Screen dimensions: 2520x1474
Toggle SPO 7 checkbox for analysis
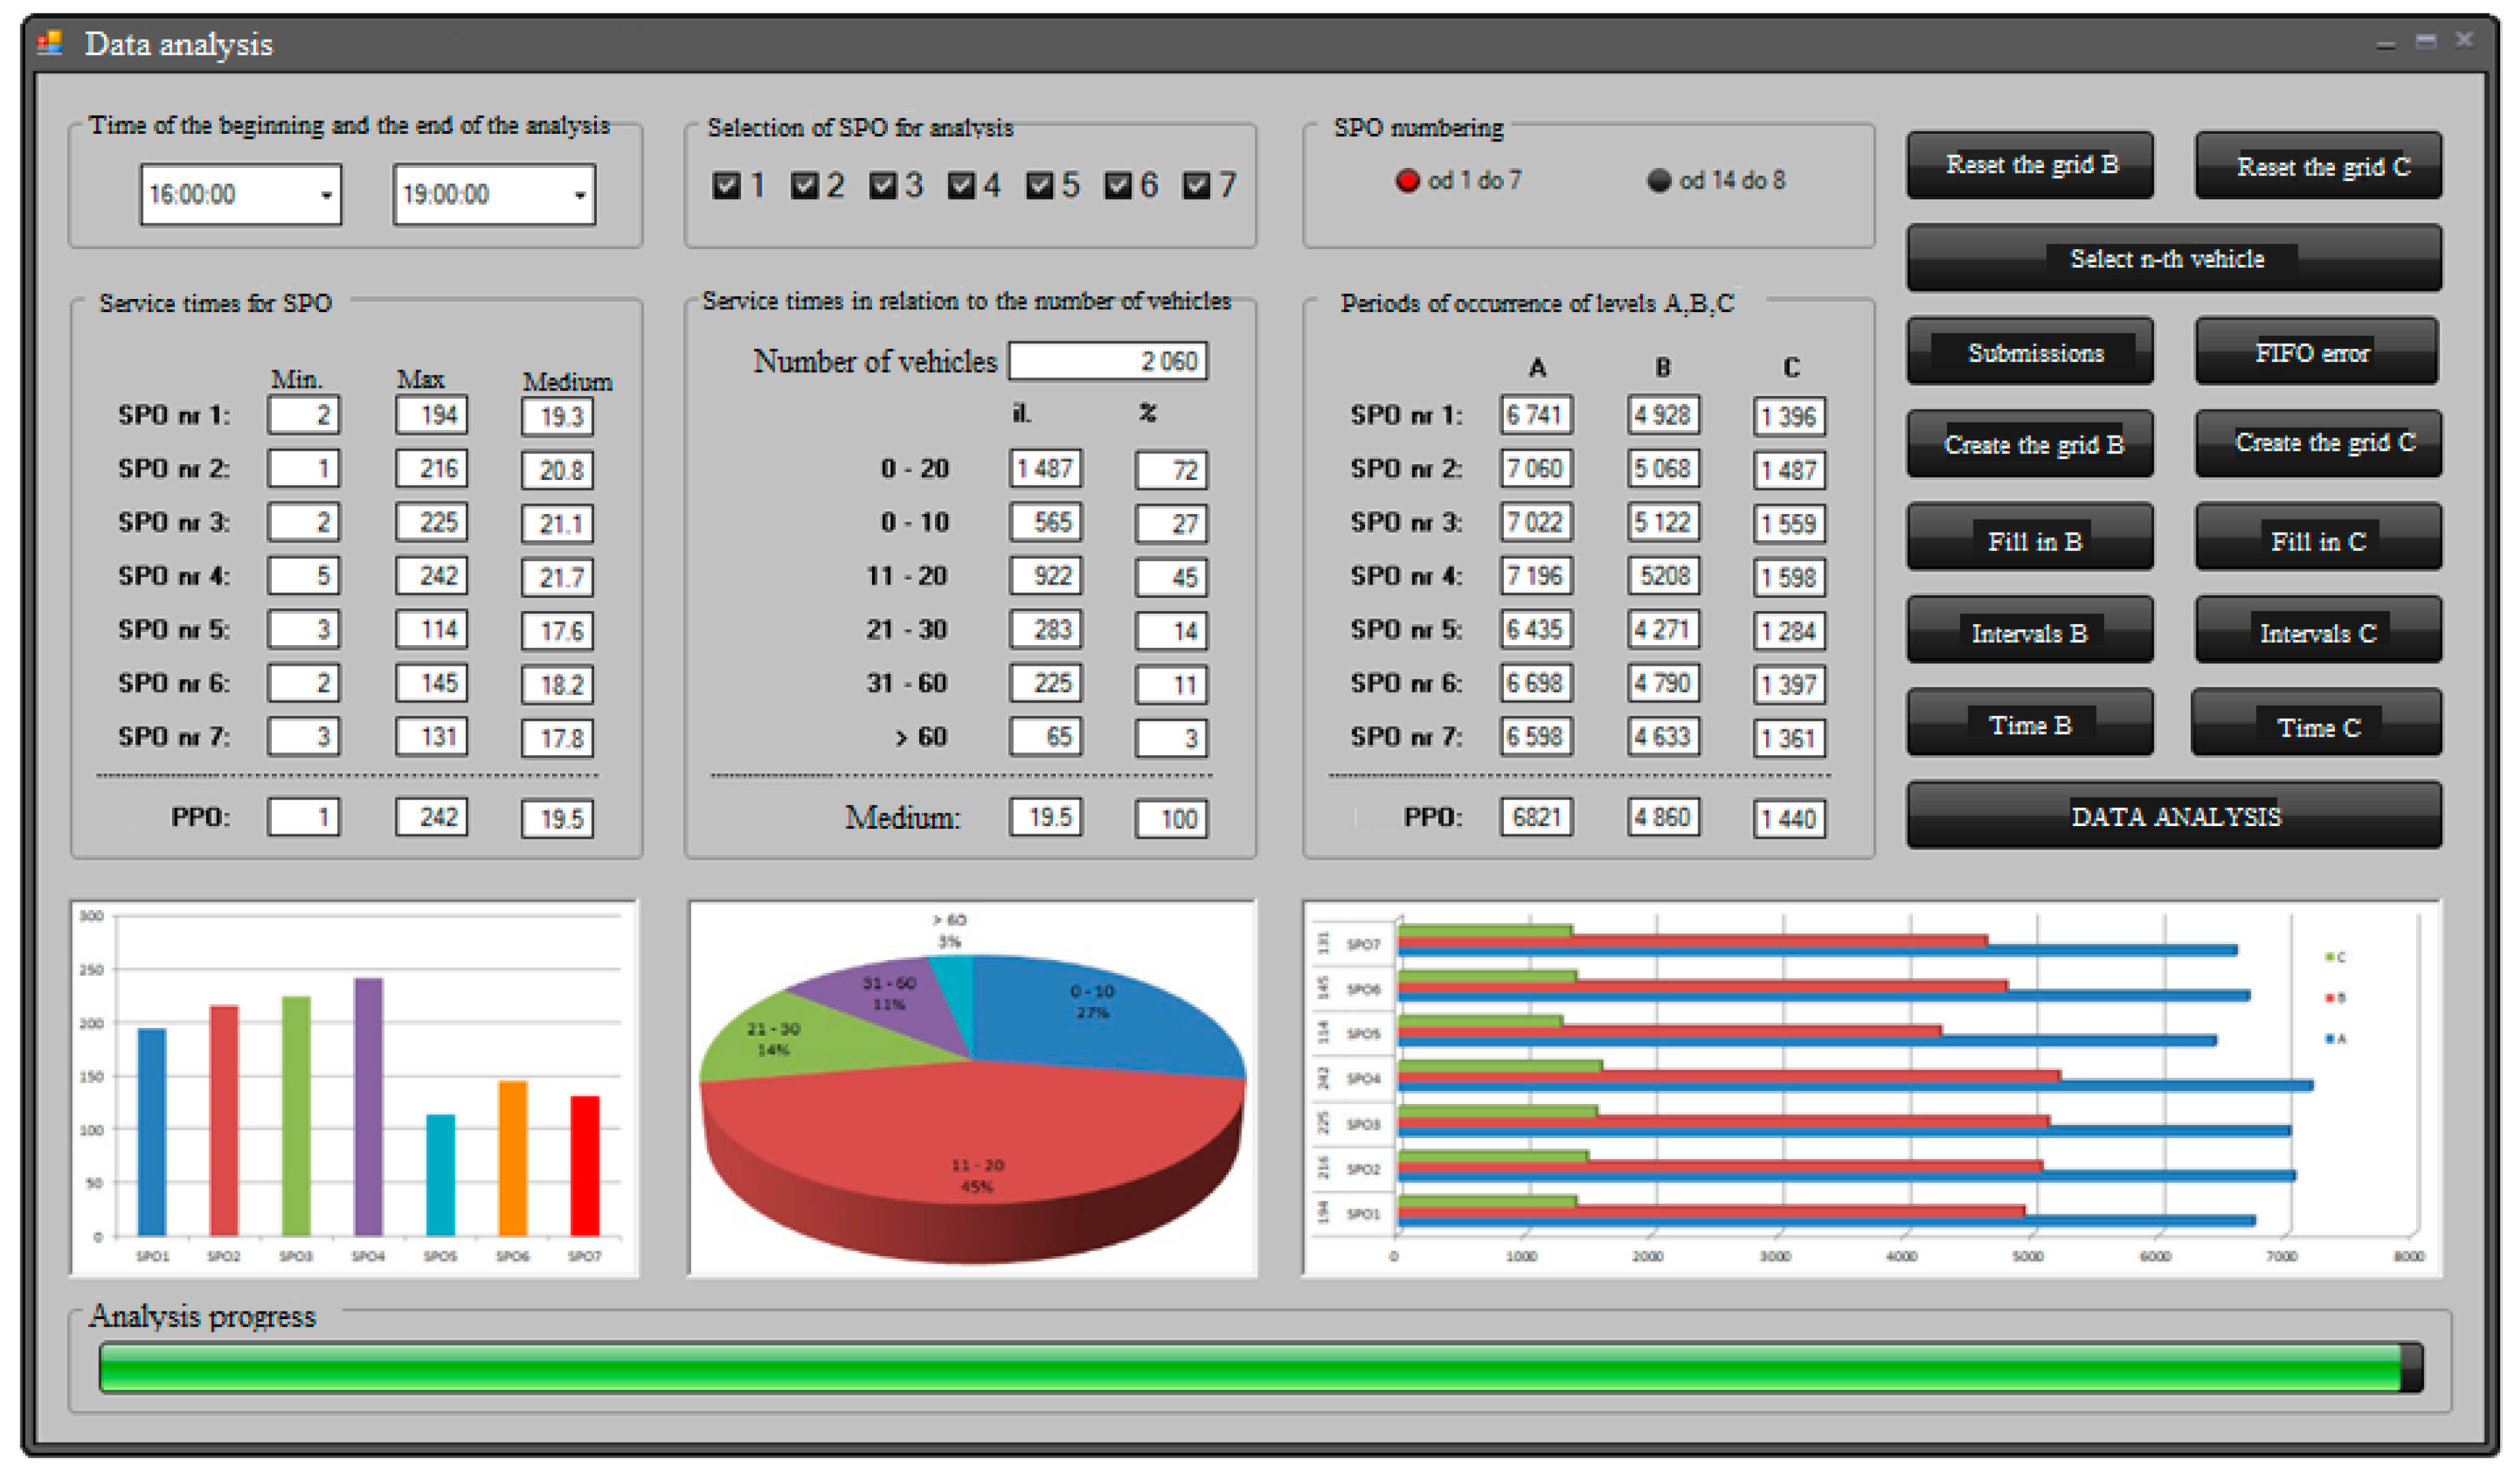[1196, 185]
